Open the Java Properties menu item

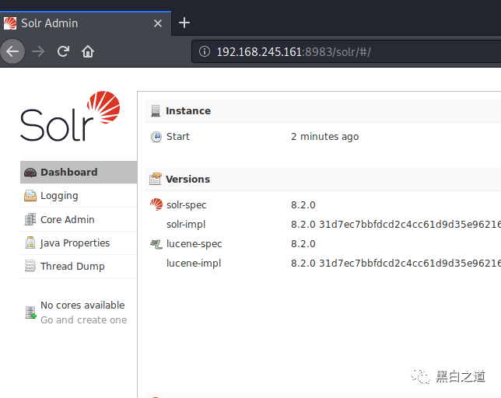79,243
